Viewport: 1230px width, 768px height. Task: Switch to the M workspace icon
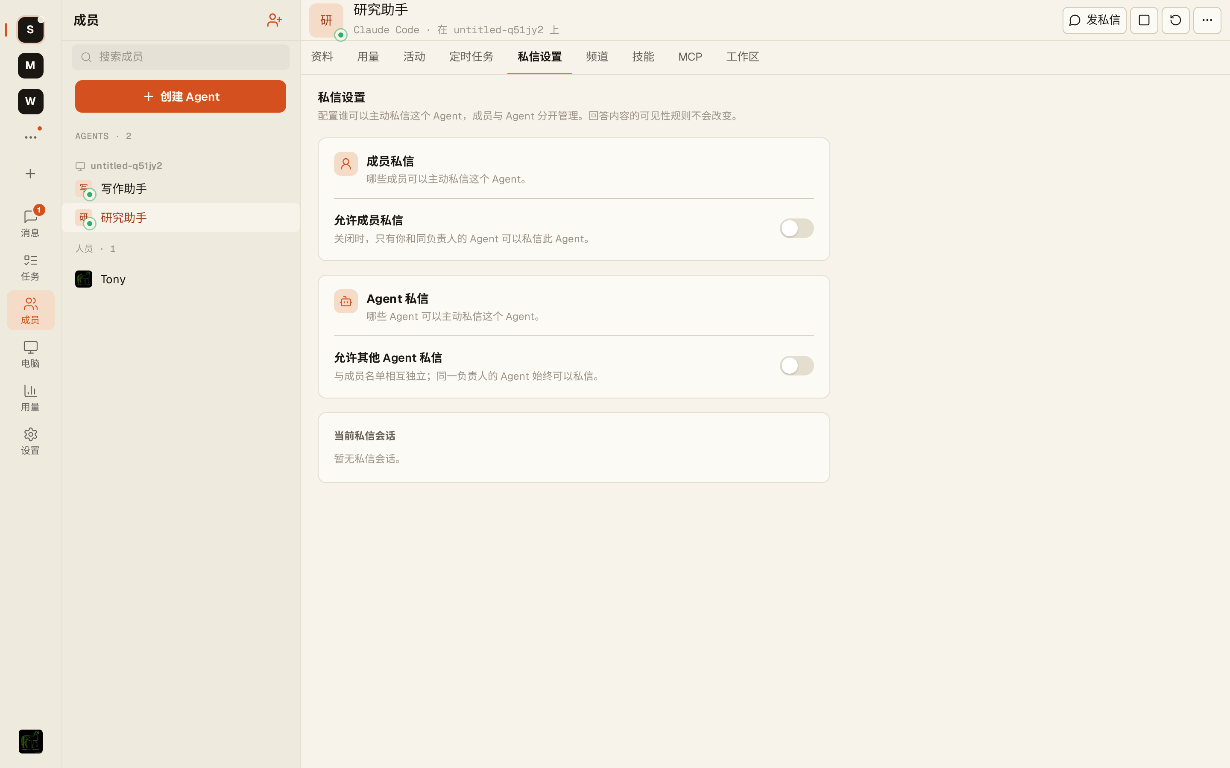click(30, 66)
